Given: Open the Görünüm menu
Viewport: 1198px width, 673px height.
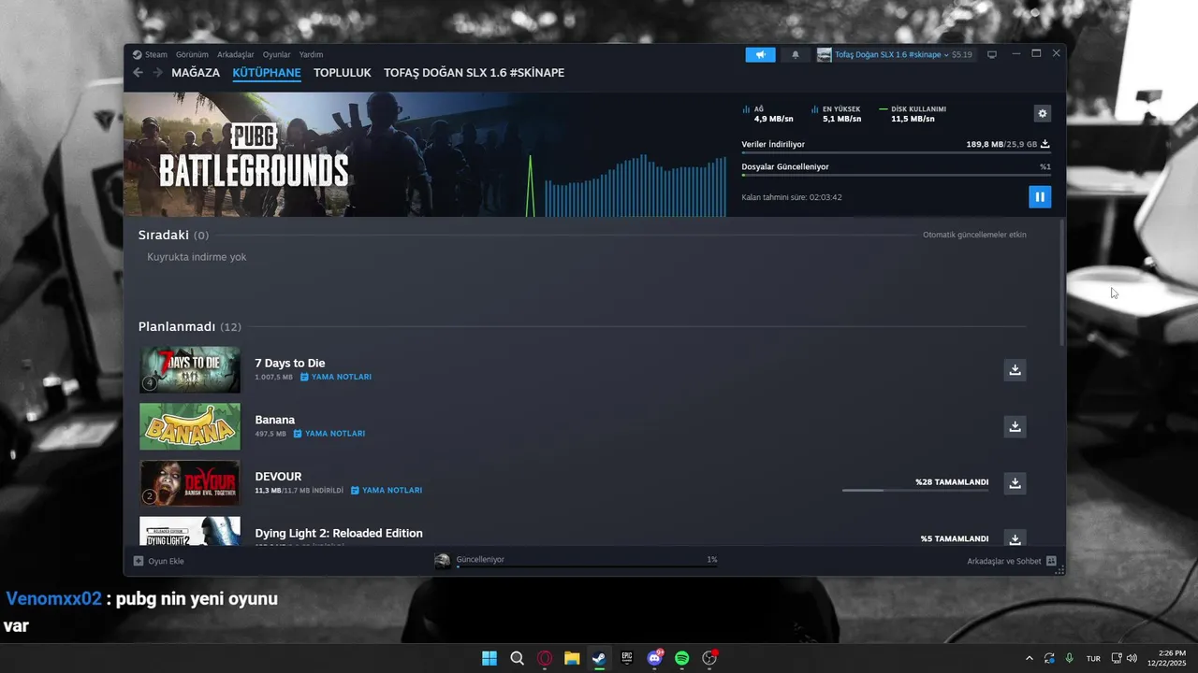Looking at the screenshot, I should [192, 54].
